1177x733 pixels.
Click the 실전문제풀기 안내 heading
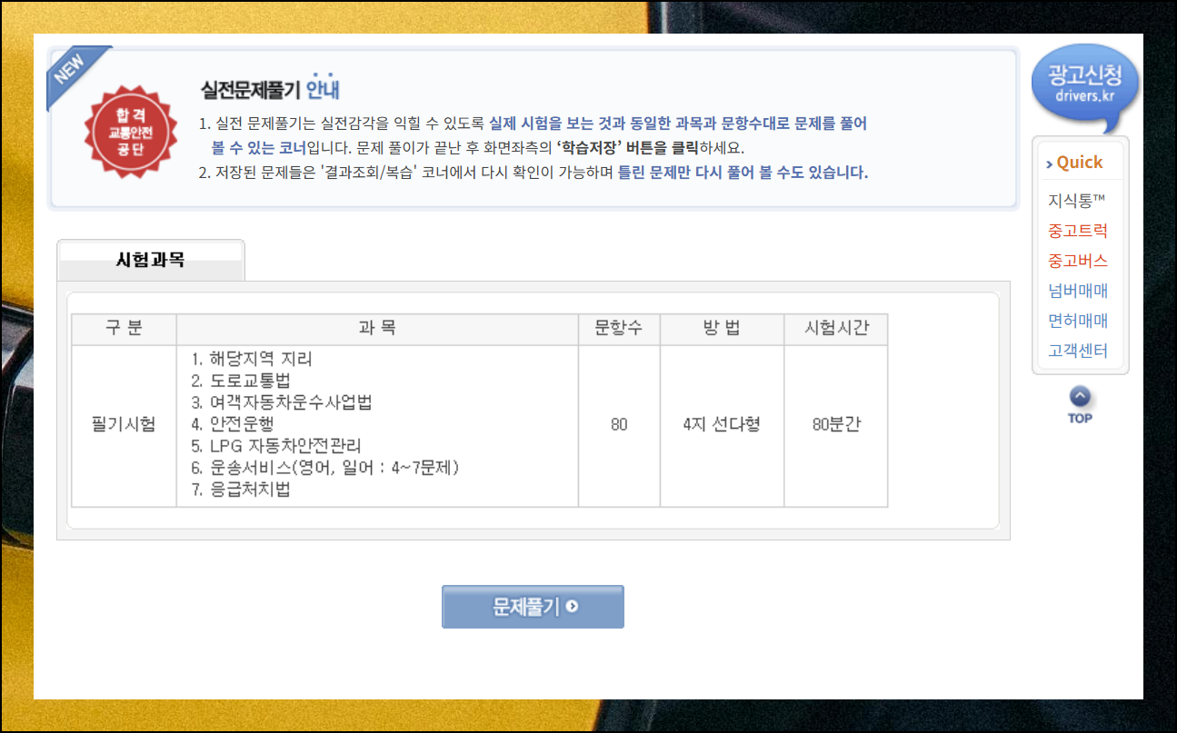(270, 89)
